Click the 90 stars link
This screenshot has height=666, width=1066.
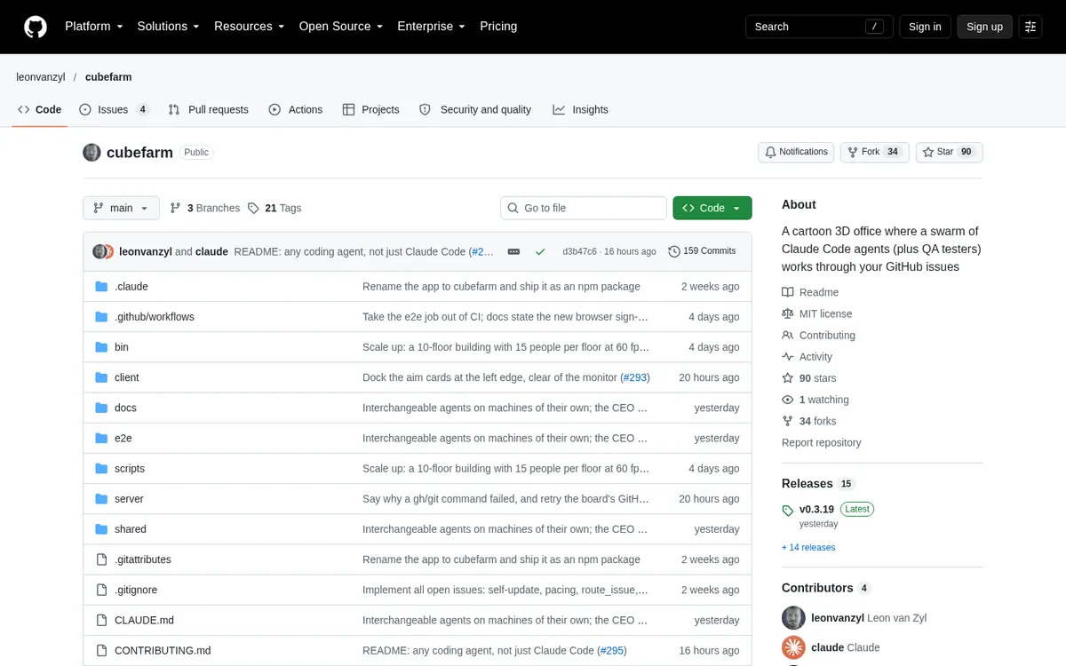(808, 378)
